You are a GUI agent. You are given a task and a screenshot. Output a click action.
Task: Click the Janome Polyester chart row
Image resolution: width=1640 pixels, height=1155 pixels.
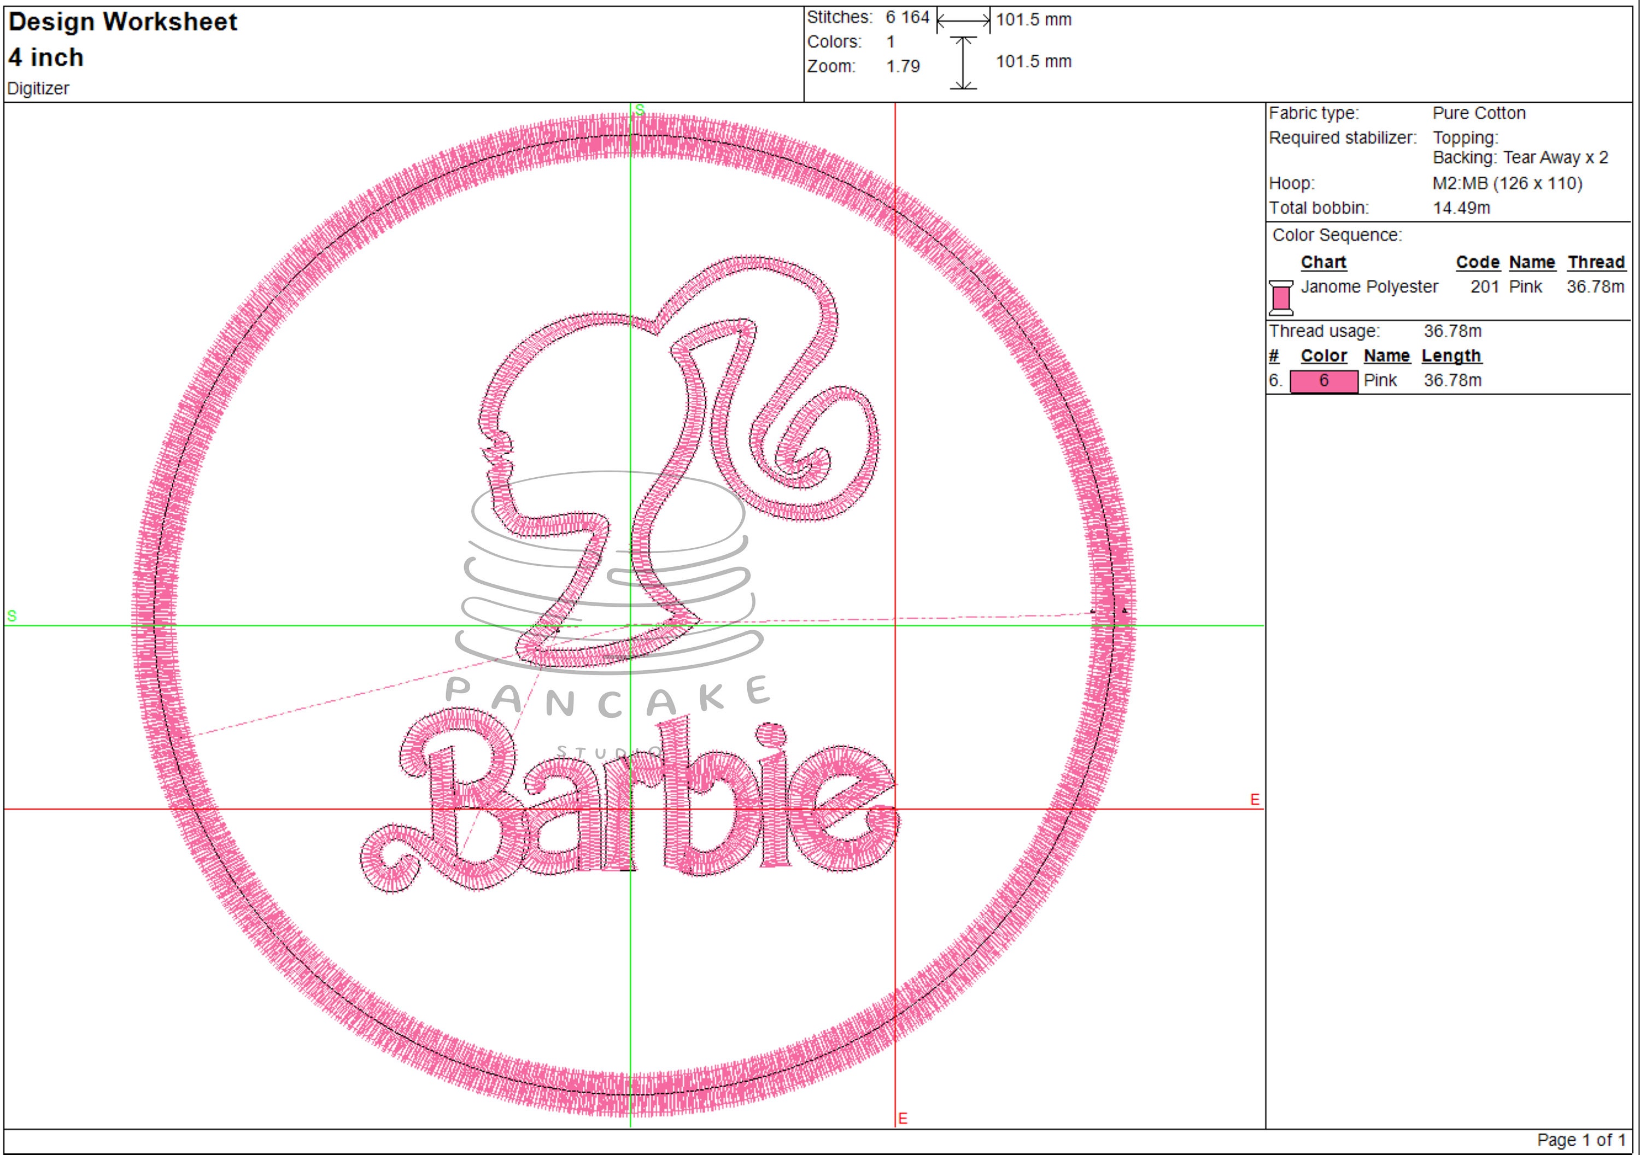(1369, 287)
